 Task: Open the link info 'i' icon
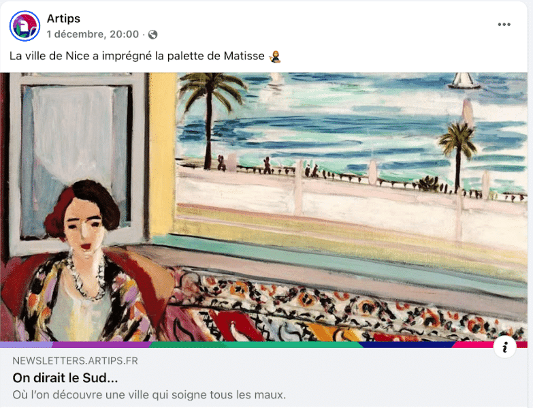coord(504,346)
